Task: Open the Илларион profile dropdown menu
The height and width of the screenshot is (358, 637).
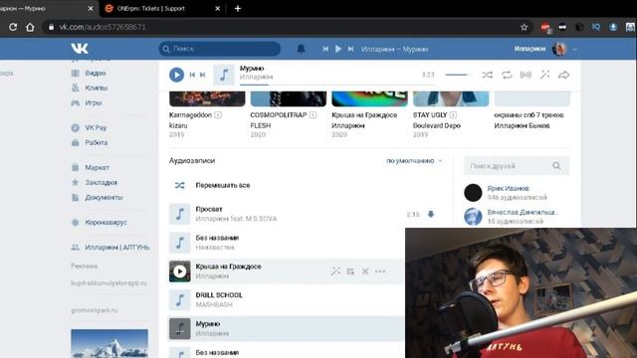Action: click(574, 49)
